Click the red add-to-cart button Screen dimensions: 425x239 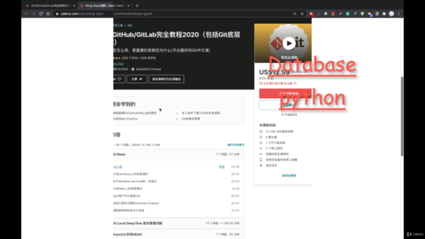click(285, 94)
